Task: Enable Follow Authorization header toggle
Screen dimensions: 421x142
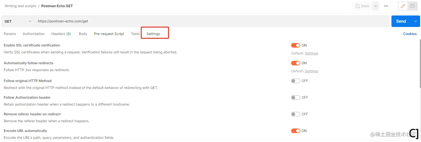Action: (295, 98)
